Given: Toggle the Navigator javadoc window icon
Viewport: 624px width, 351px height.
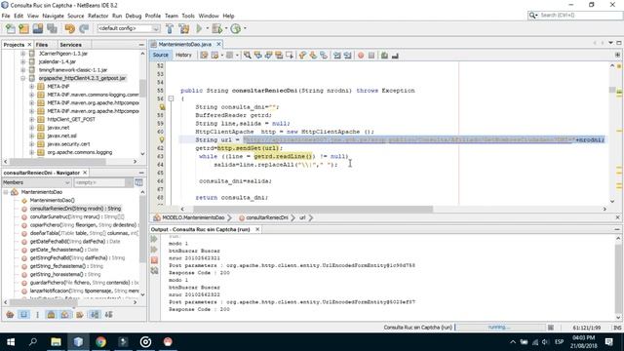Looking at the screenshot, I should point(138,182).
